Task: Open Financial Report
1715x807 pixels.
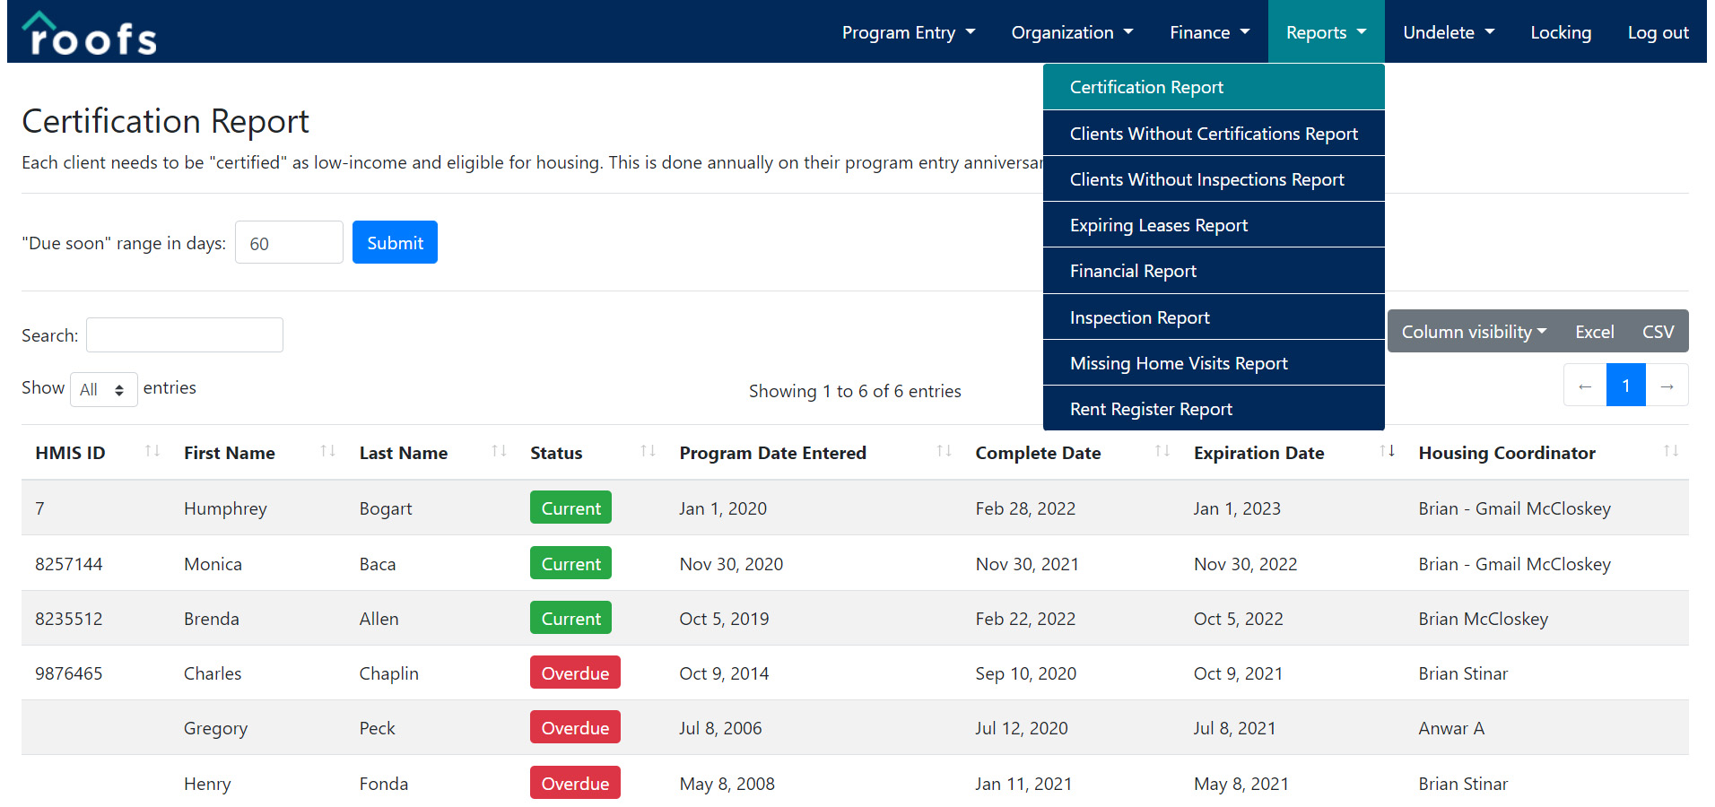Action: pos(1214,271)
